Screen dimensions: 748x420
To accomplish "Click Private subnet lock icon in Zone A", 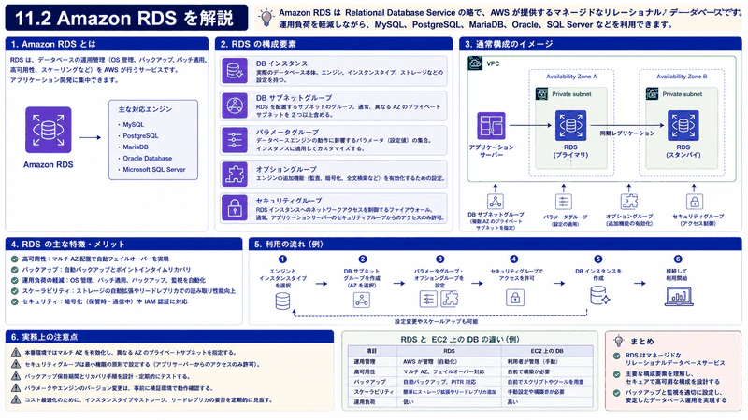I will 541,94.
